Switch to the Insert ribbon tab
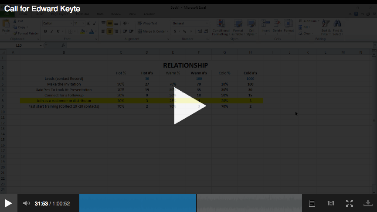 [39, 14]
